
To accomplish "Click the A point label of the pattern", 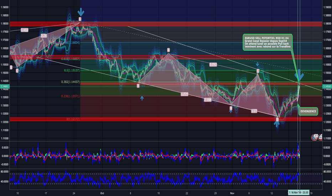I will [x=168, y=50].
